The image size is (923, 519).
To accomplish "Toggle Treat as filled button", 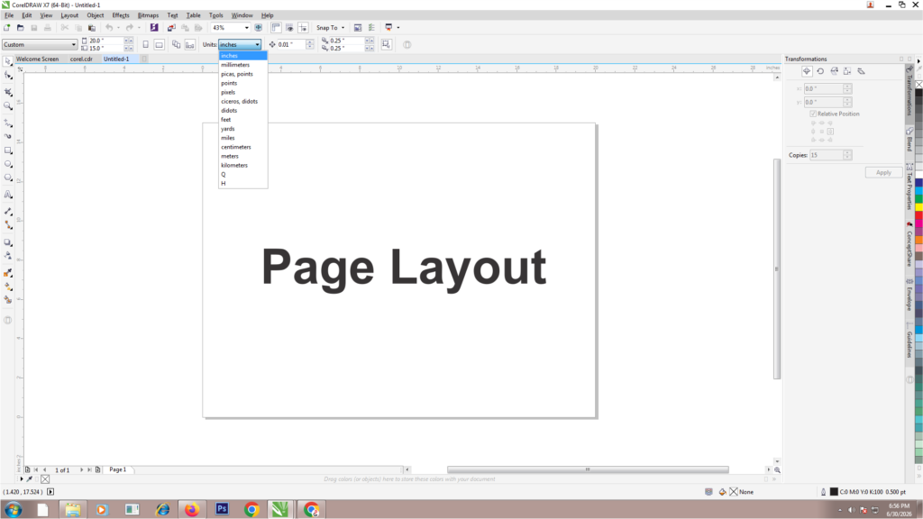I will point(386,45).
